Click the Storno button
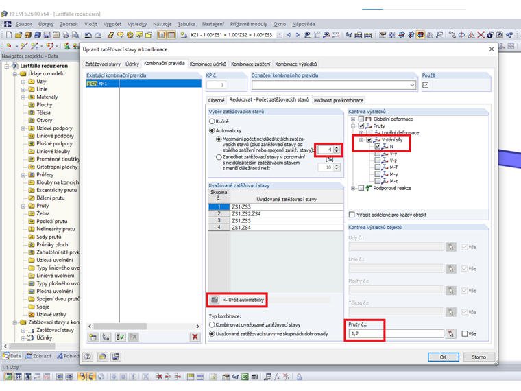The image size is (521, 391). pos(478,357)
